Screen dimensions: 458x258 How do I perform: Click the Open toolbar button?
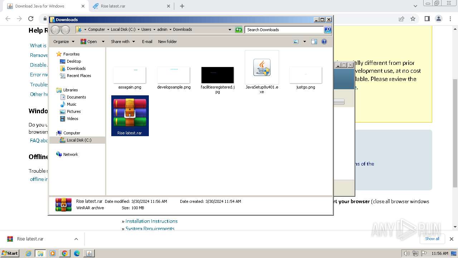89,42
